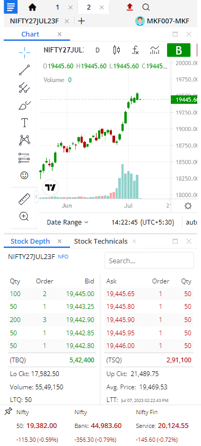Choose the brush drawing tool
The width and height of the screenshot is (201, 446).
tap(24, 105)
